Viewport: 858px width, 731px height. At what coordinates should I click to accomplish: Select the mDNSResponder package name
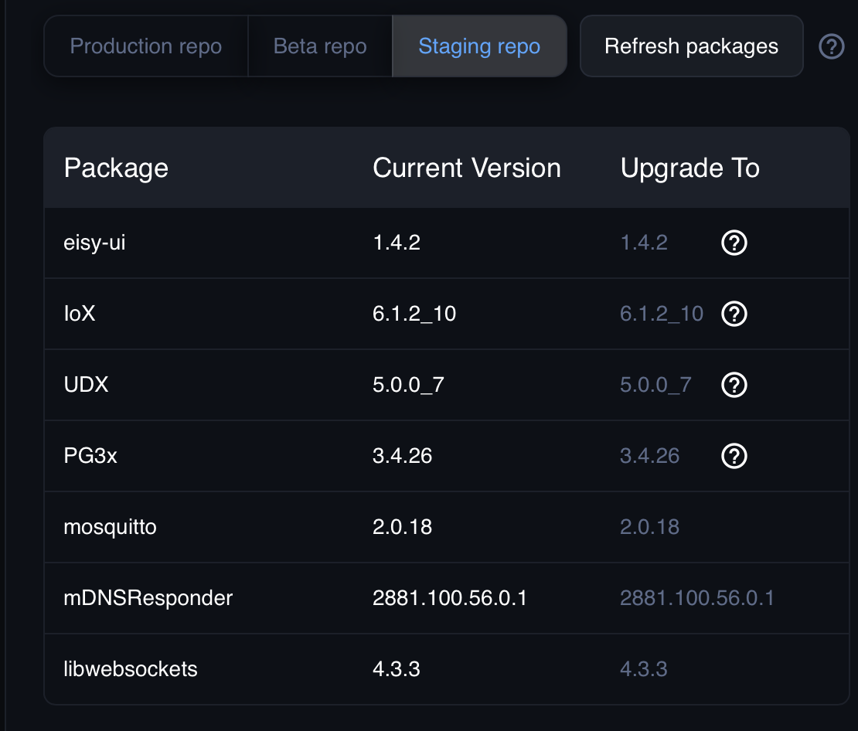click(148, 598)
